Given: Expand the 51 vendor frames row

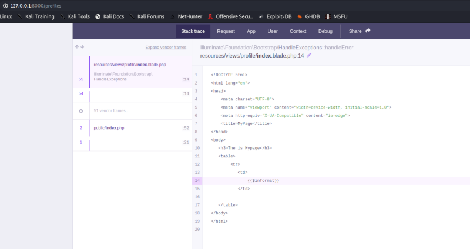Looking at the screenshot, I should [112, 110].
